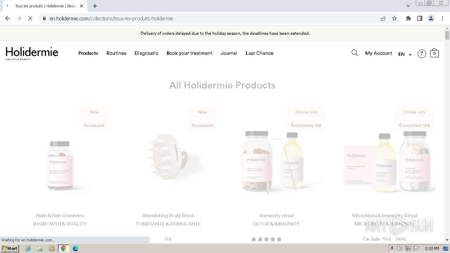Open the Journal menu item
This screenshot has width=450, height=253.
coord(229,53)
